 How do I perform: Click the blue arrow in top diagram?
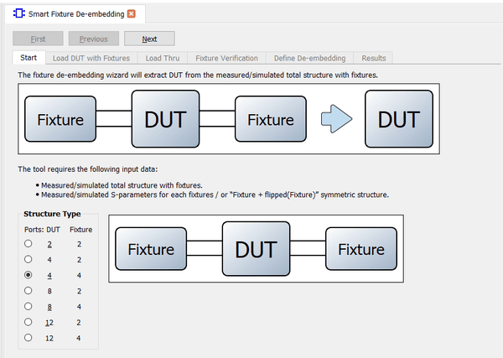(339, 119)
